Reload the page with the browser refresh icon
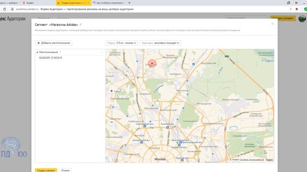 tap(4, 9)
